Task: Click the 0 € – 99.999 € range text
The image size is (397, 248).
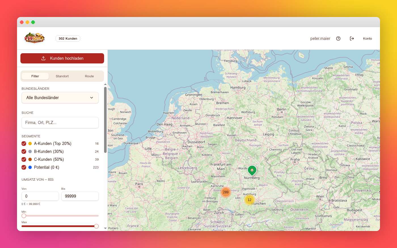Action: [x=31, y=204]
